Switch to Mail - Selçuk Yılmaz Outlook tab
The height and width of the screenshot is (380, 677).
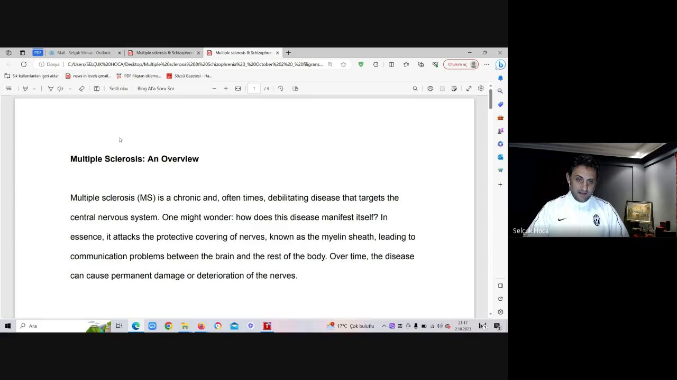click(84, 53)
